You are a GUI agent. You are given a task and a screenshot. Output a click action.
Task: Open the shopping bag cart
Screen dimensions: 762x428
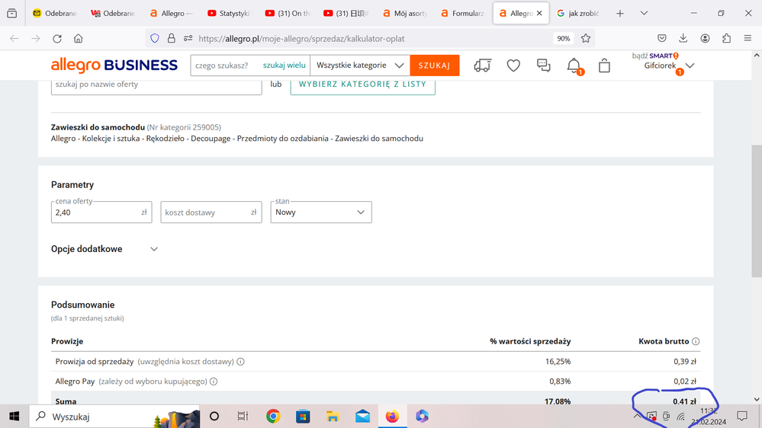[604, 66]
